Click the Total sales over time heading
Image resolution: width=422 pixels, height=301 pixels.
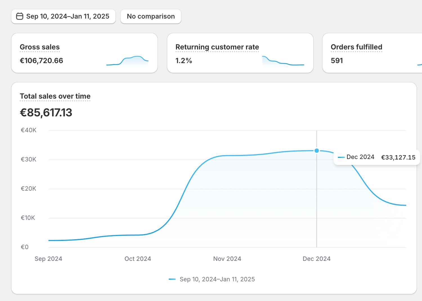point(55,96)
